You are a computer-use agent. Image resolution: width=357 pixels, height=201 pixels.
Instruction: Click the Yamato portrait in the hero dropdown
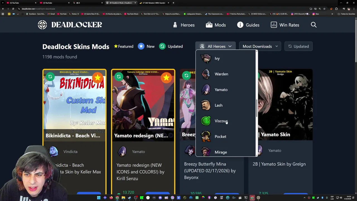coord(206,90)
